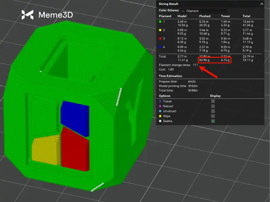This screenshot has width=270, height=202.
Task: Click the yellow Wipe color icon
Action: pyautogui.click(x=160, y=116)
